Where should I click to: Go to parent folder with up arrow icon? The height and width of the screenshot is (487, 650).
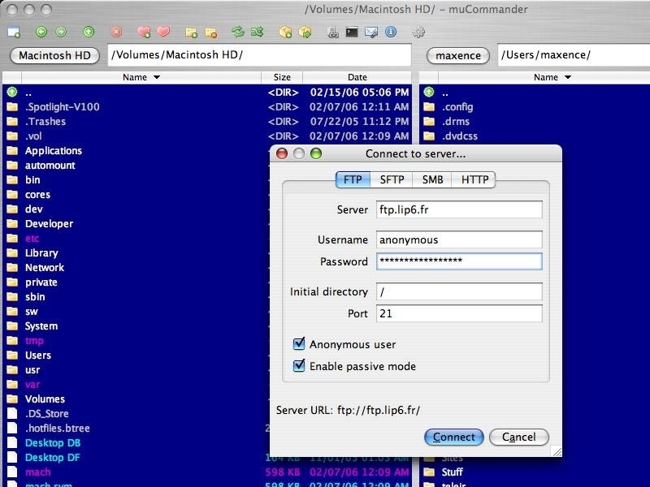click(89, 32)
